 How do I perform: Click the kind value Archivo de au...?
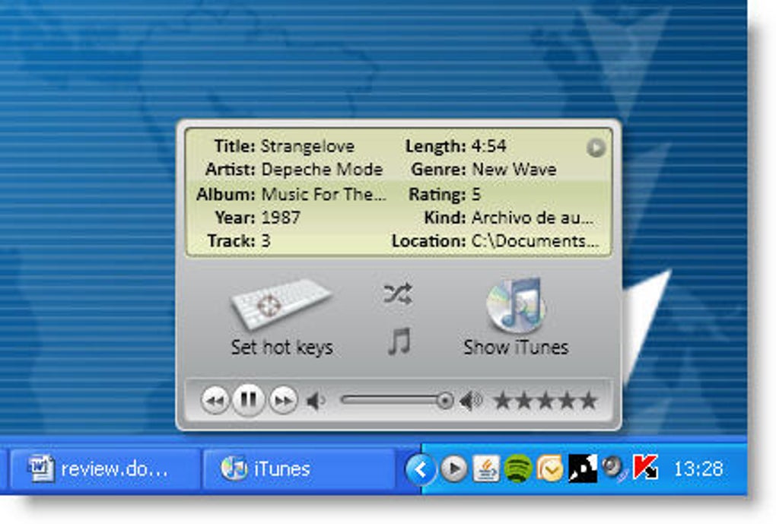[533, 218]
